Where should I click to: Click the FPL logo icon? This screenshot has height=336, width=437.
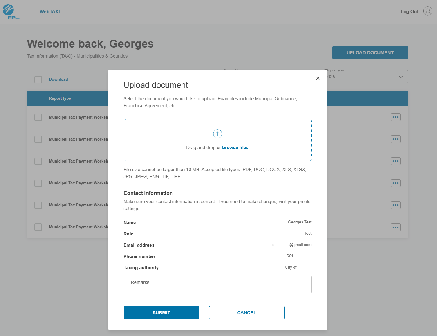click(11, 12)
